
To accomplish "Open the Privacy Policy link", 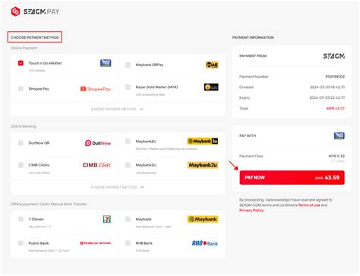I will [251, 211].
